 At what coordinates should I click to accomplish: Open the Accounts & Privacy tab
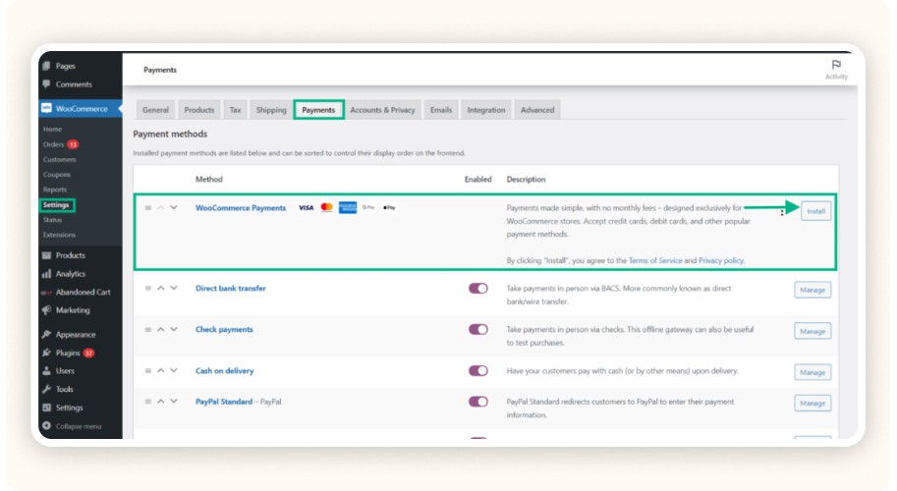(383, 110)
